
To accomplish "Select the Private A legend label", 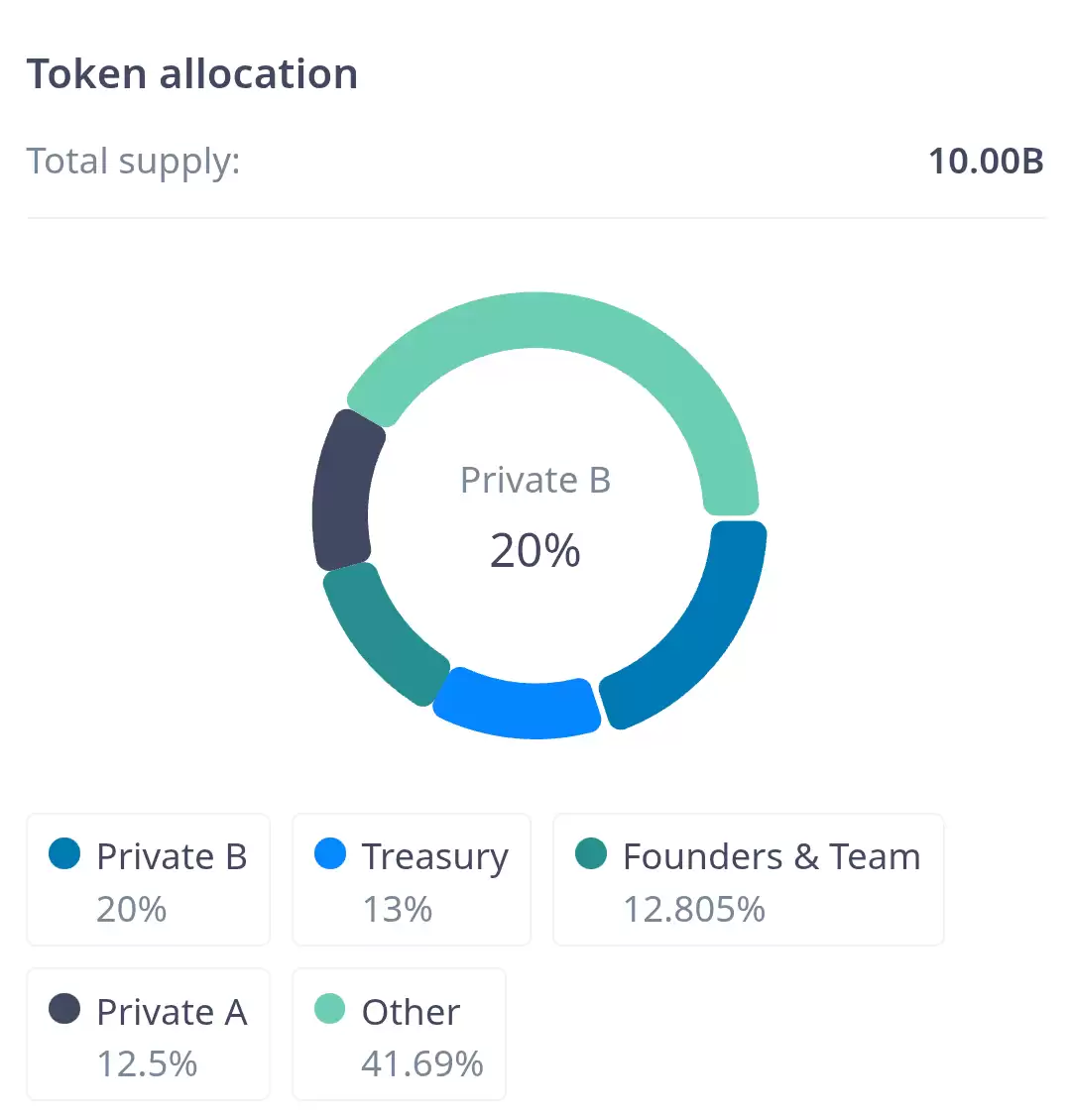I will [172, 1012].
